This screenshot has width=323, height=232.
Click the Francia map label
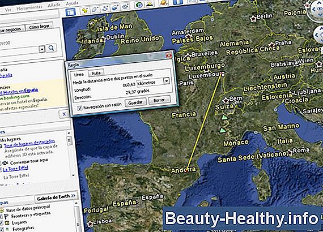[x=184, y=114]
